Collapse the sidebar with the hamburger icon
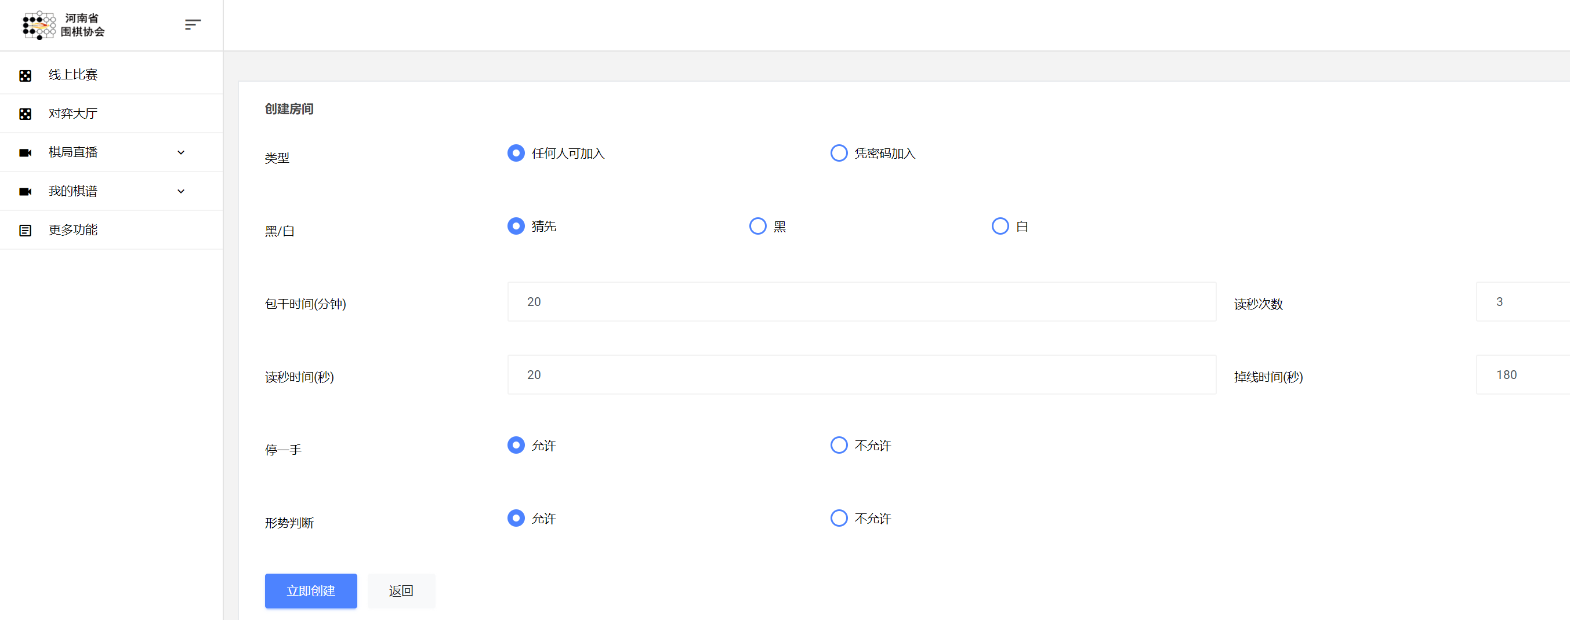The image size is (1570, 620). coord(193,24)
